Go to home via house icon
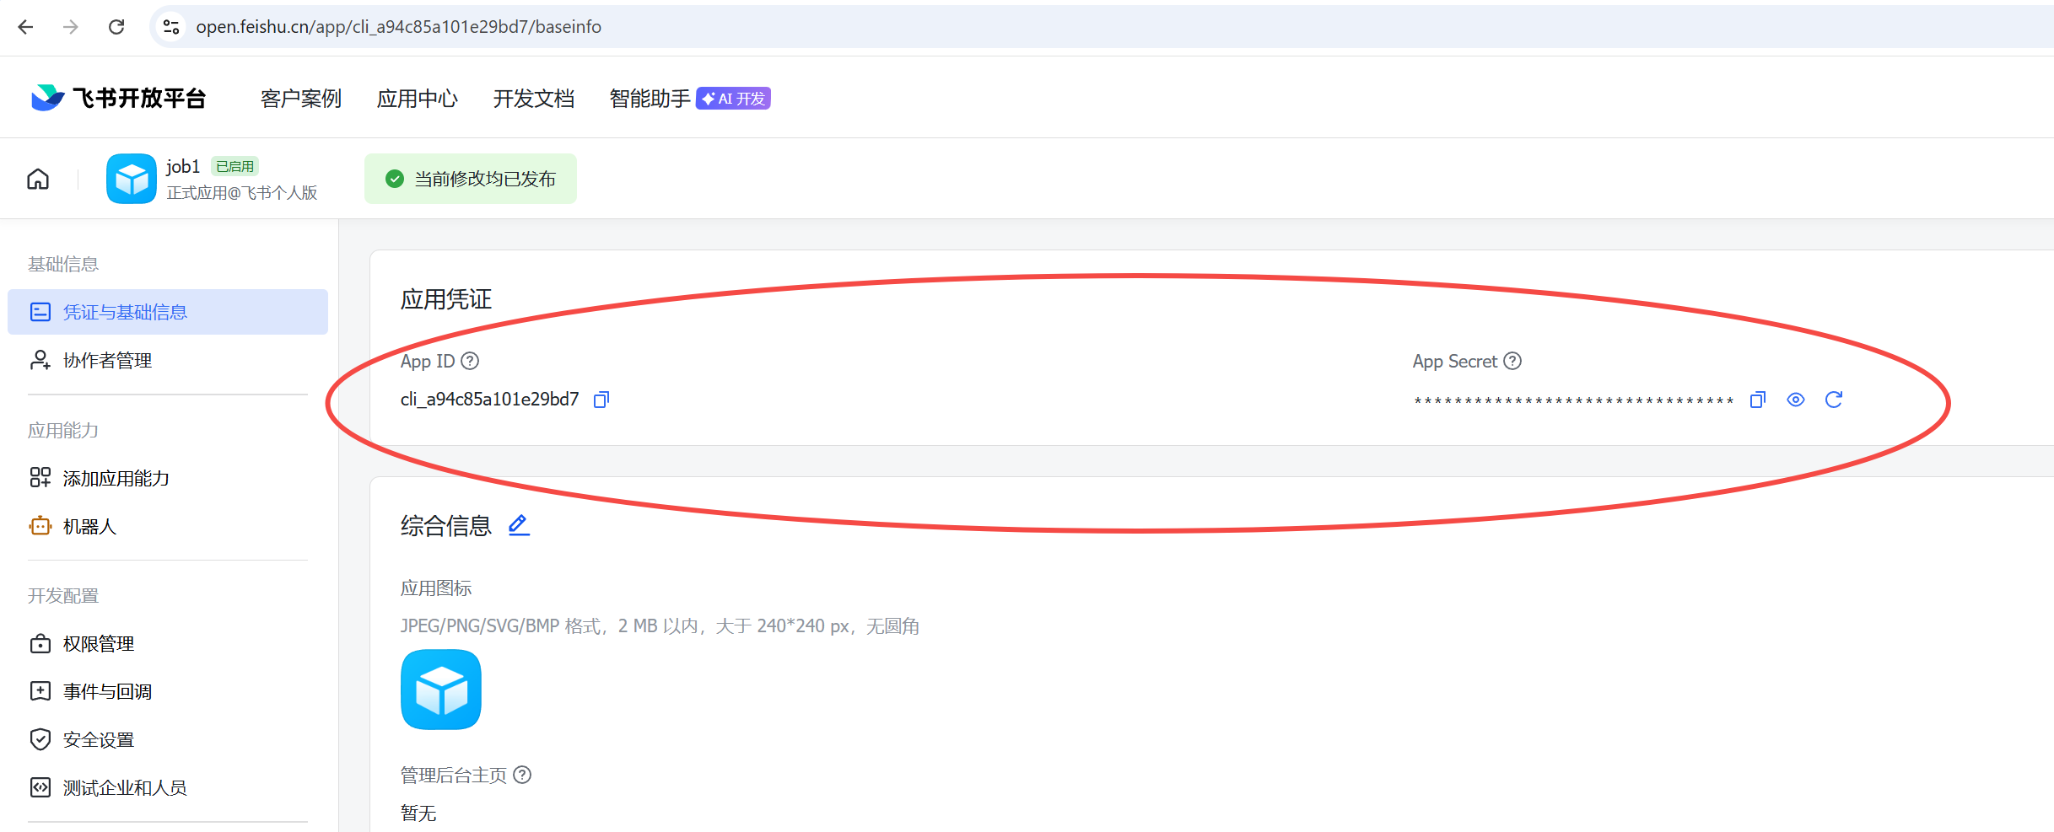The width and height of the screenshot is (2054, 832). pyautogui.click(x=38, y=179)
